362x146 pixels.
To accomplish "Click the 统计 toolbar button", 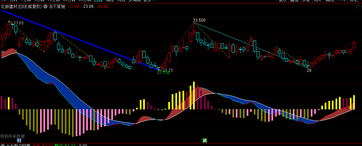I will click(x=318, y=1).
